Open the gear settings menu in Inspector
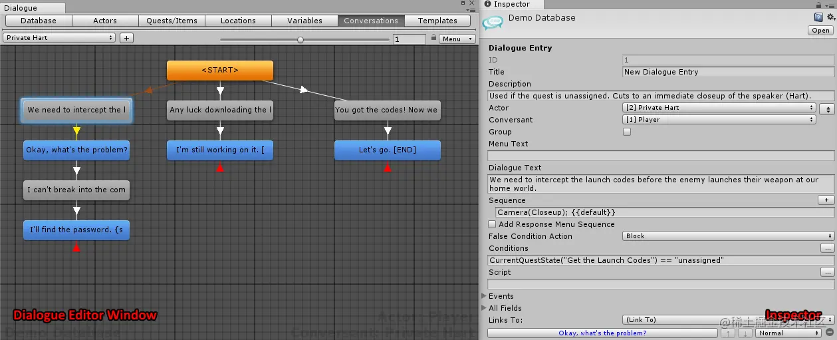This screenshot has width=837, height=340. tap(830, 17)
